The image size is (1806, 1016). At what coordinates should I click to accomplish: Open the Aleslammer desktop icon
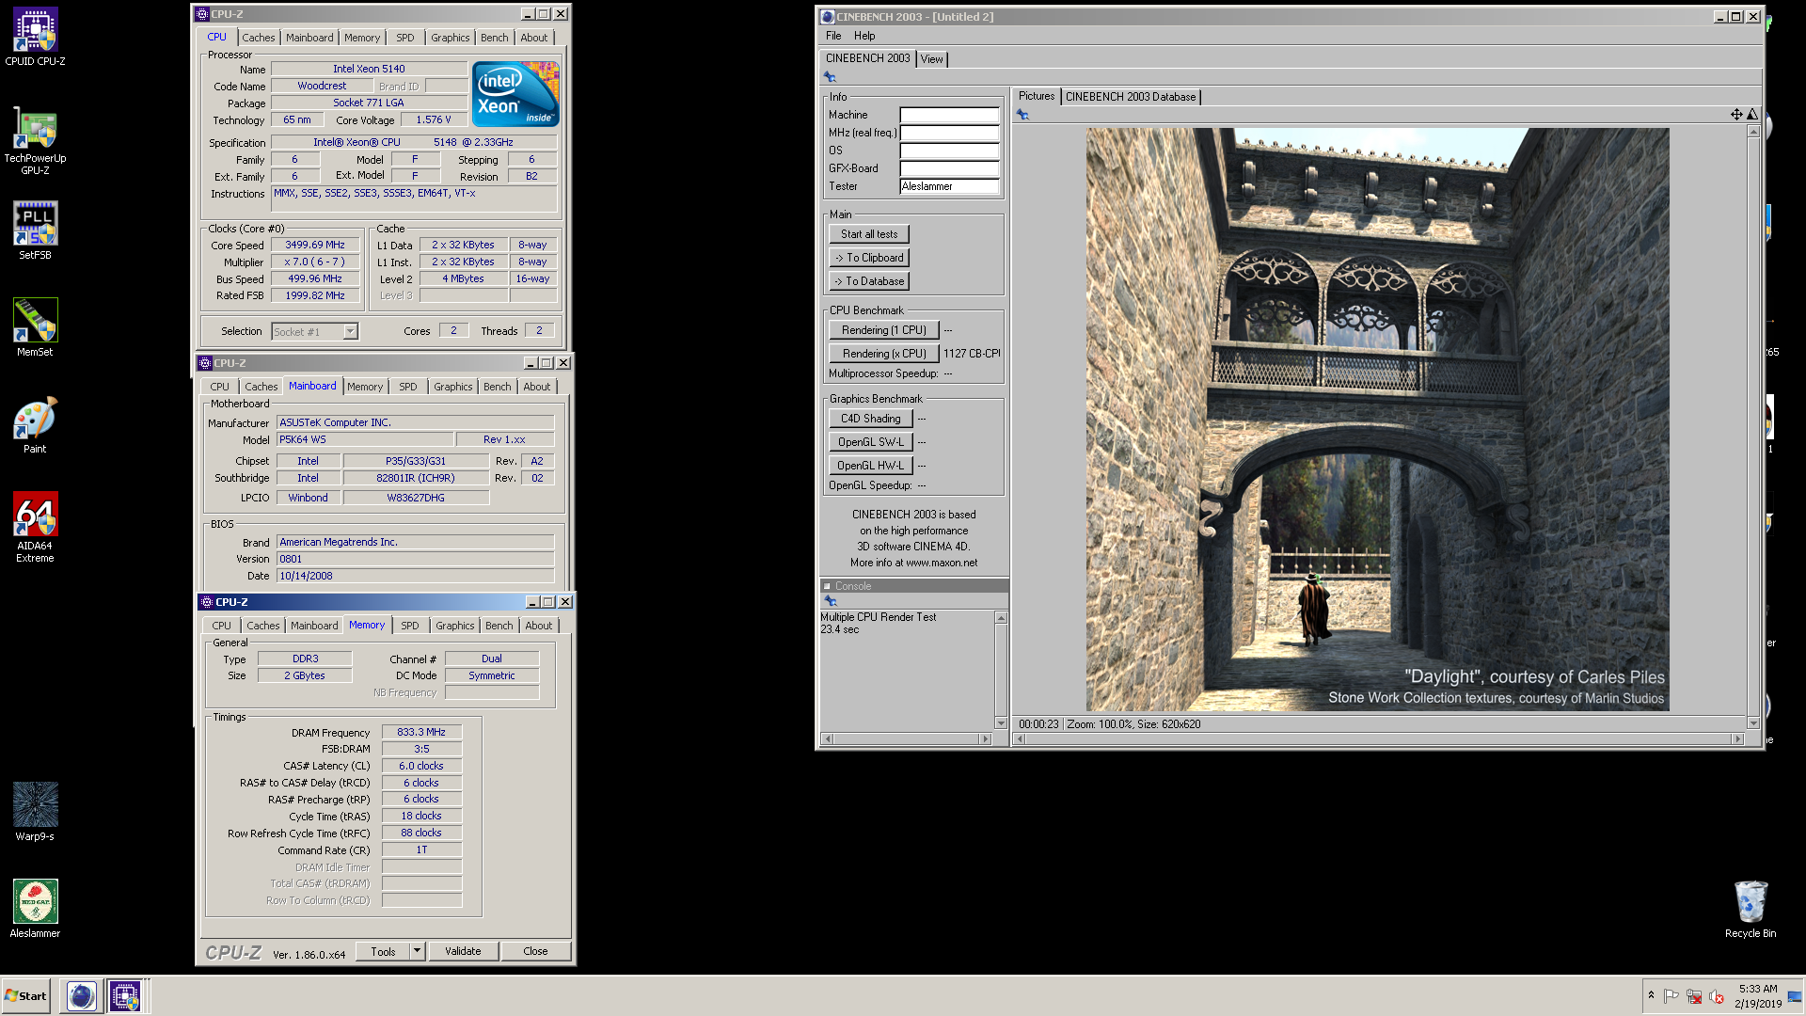(35, 909)
